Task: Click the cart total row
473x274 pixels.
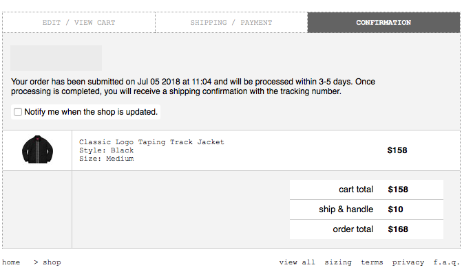Action: (366, 190)
